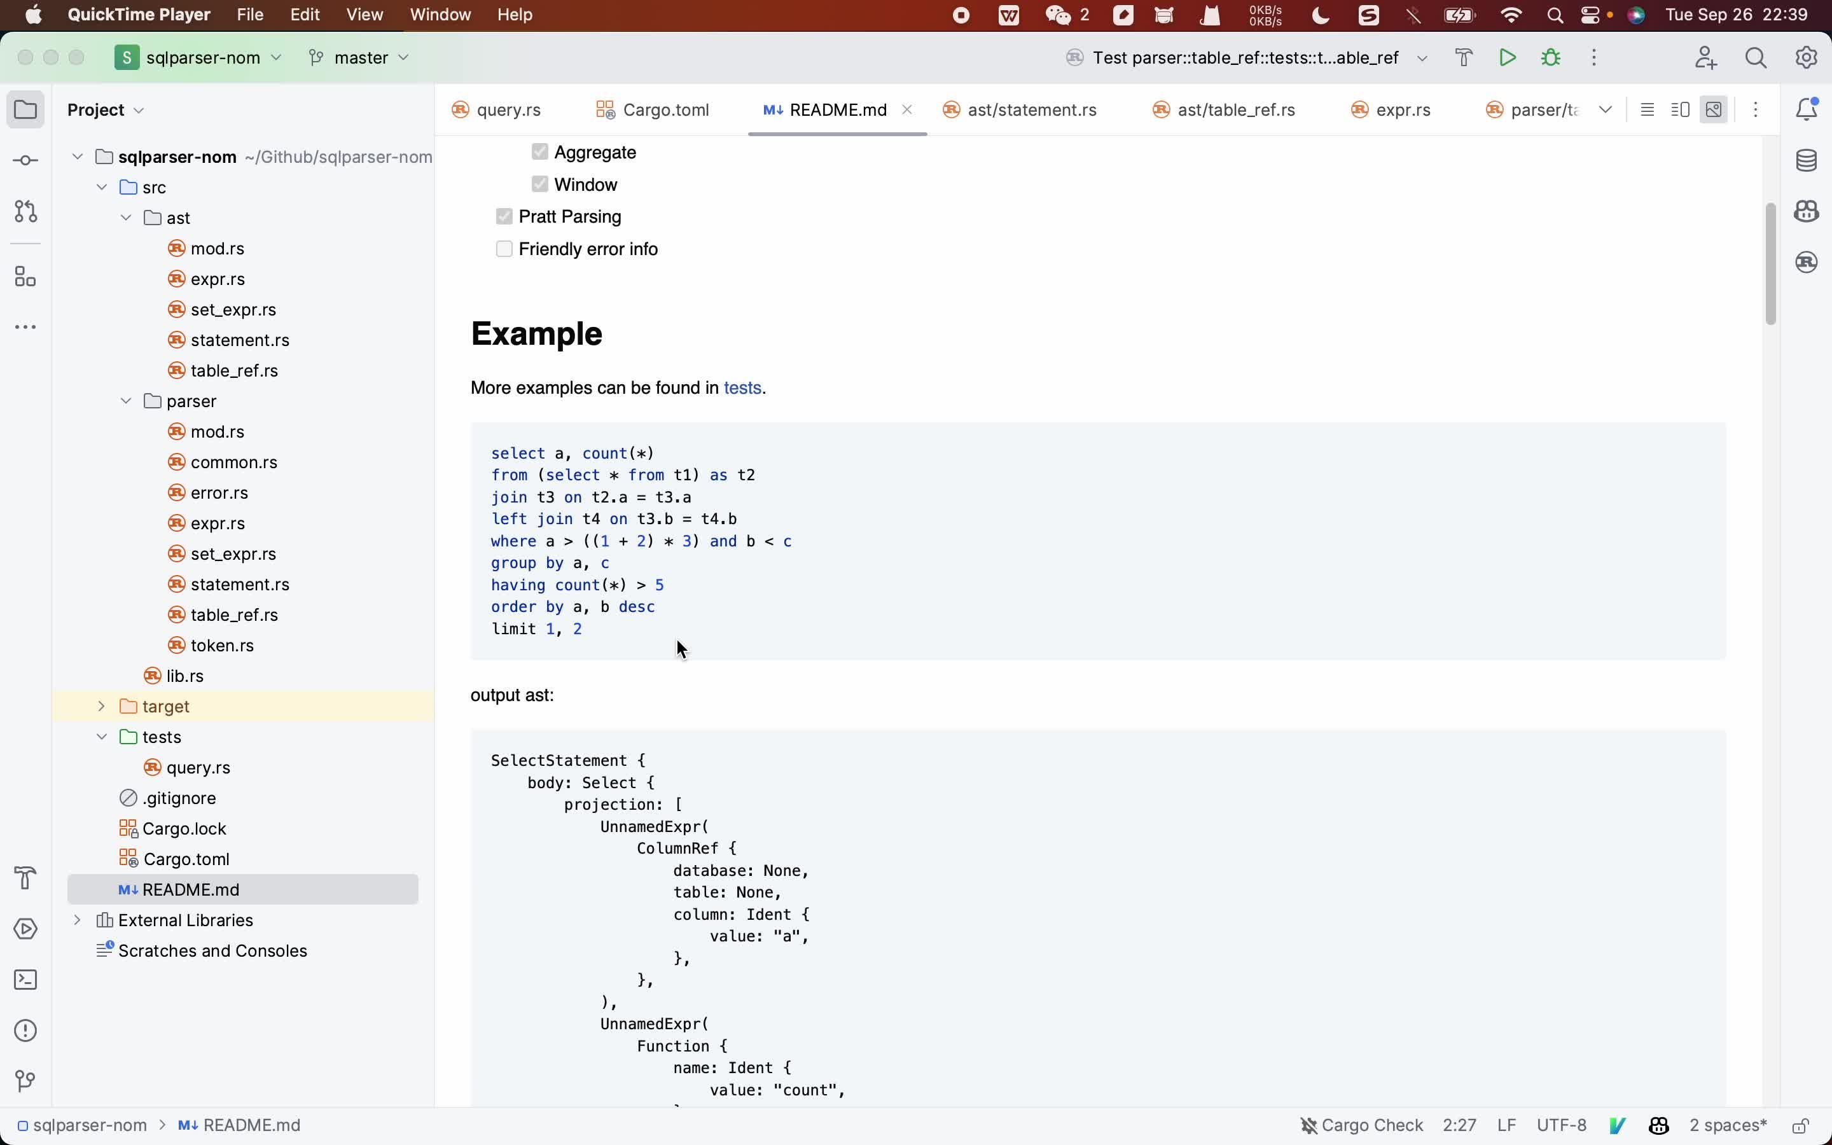
Task: Click the editor vertical scrollbar thumb
Action: tap(1770, 263)
